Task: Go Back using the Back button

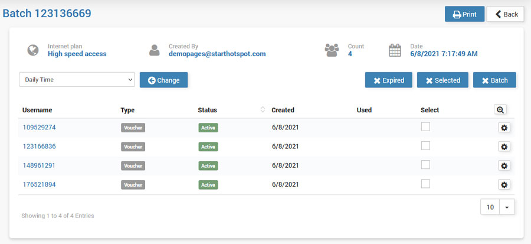Action: coord(505,14)
